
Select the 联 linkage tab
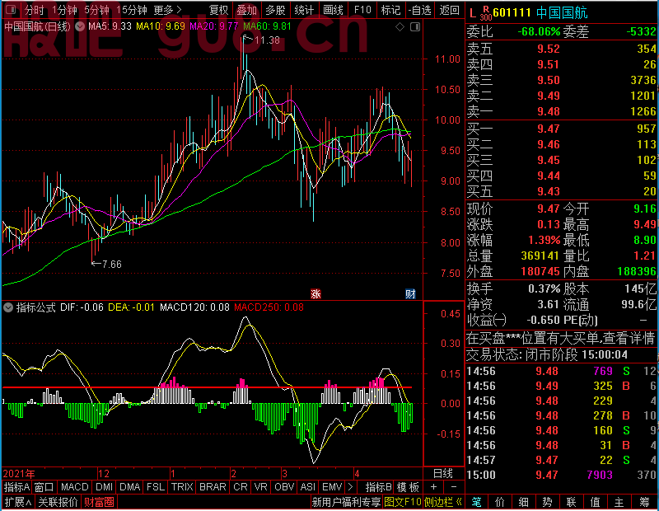pos(571,502)
